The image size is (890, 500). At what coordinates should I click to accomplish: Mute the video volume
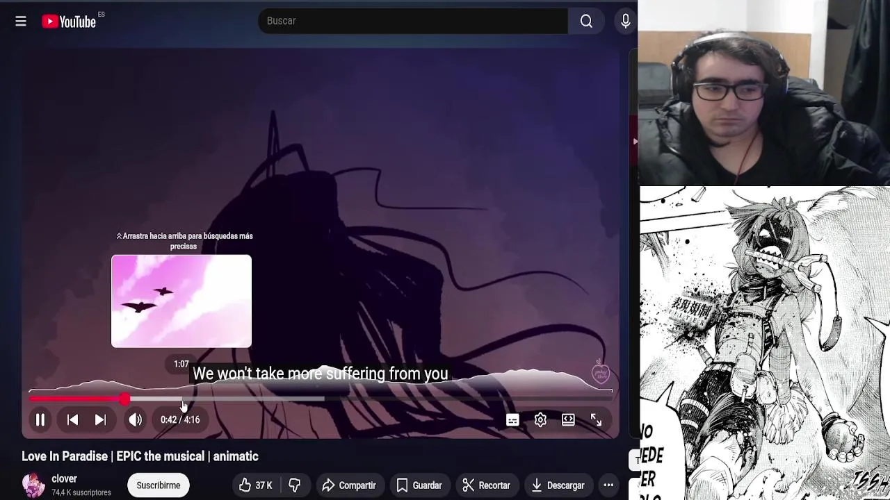tap(136, 419)
